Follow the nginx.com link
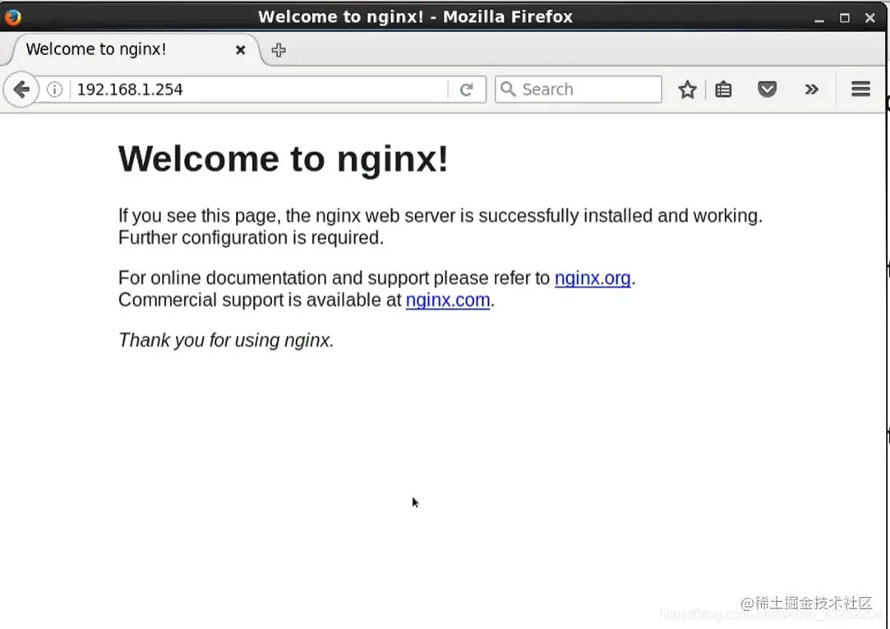 [448, 300]
